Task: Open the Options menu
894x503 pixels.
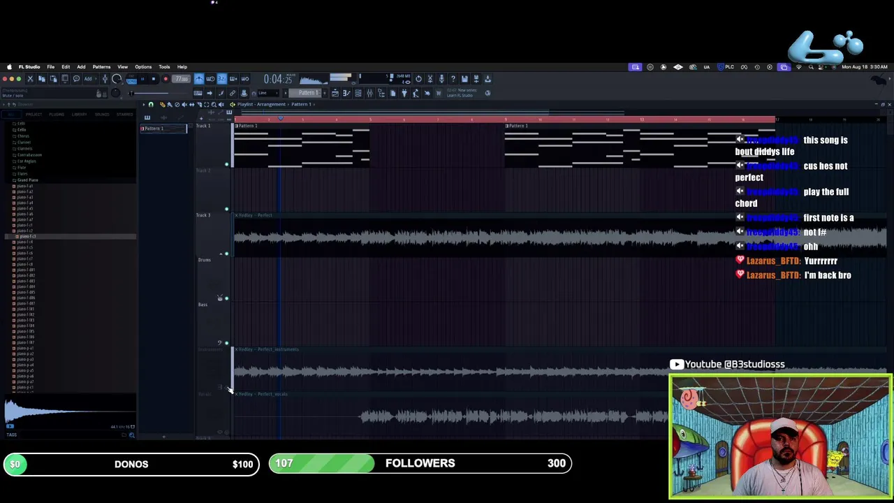Action: coord(143,67)
